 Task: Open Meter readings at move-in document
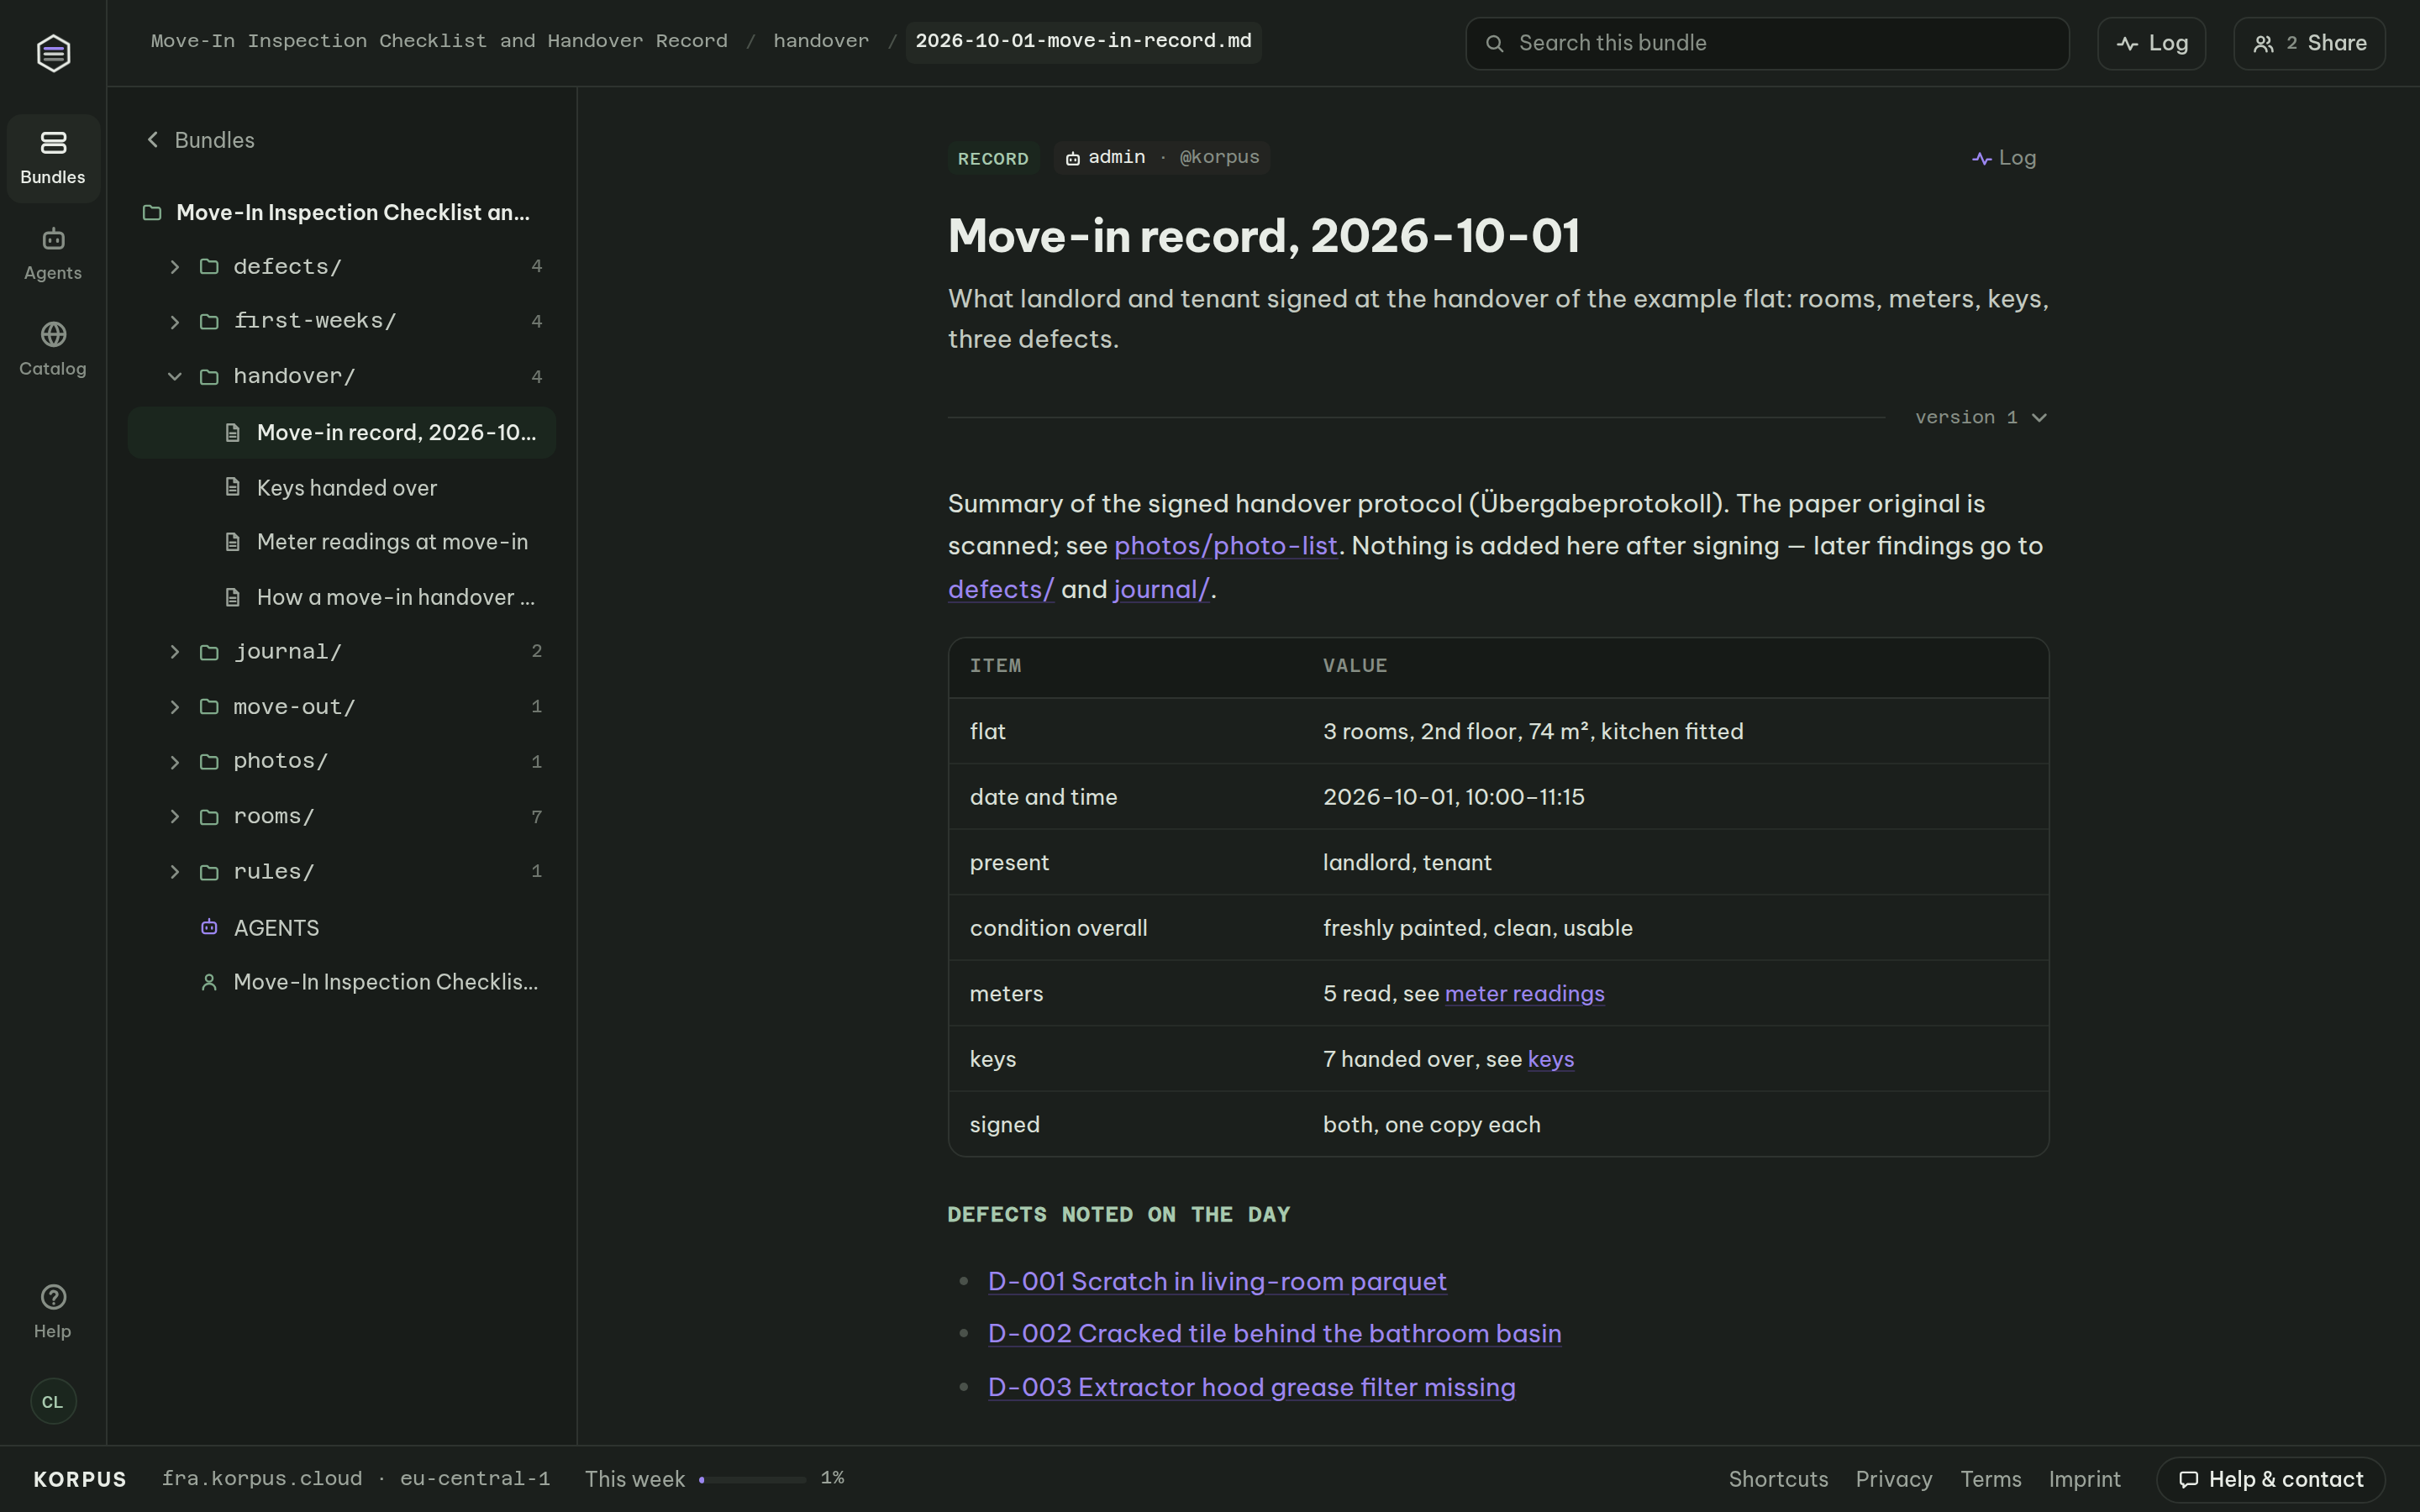click(x=341, y=542)
